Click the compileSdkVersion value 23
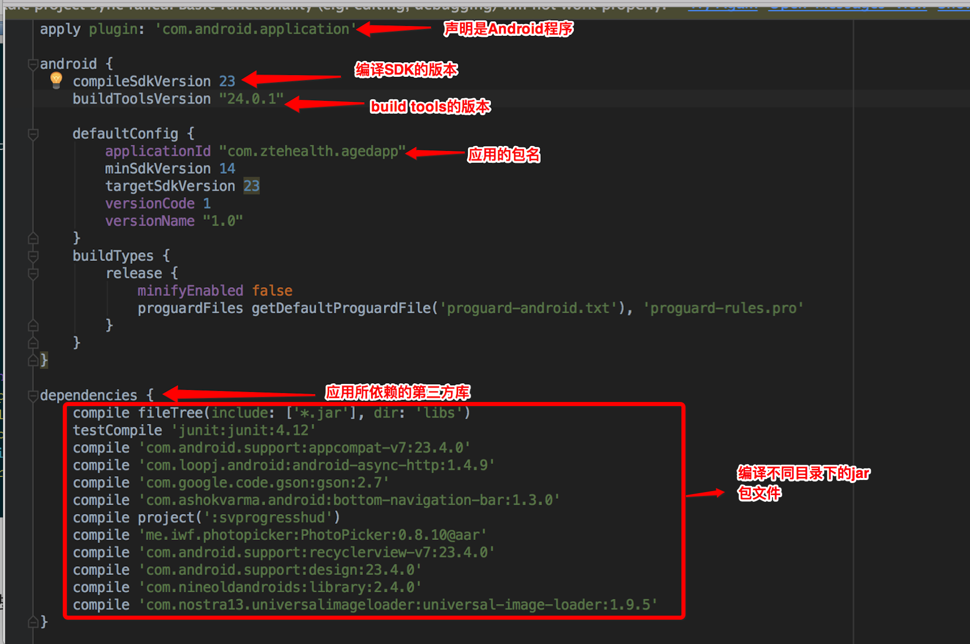The height and width of the screenshot is (644, 970). (x=227, y=82)
